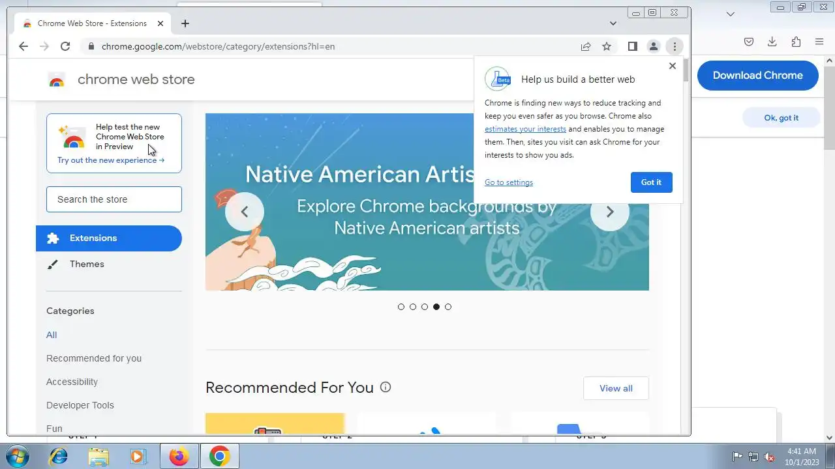
Task: Click the Action Center flag tray icon
Action: [738, 457]
